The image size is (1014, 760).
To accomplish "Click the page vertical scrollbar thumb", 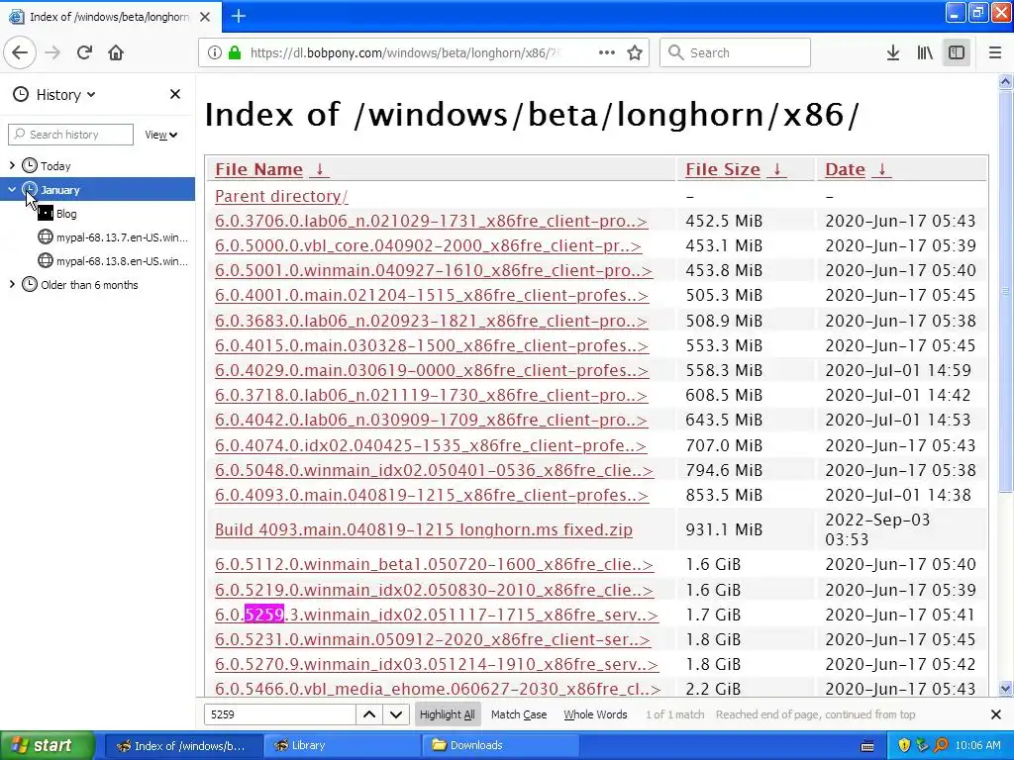I will click(x=1005, y=291).
